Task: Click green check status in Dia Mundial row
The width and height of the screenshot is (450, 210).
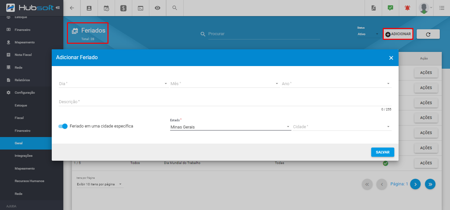Action: 385,163
